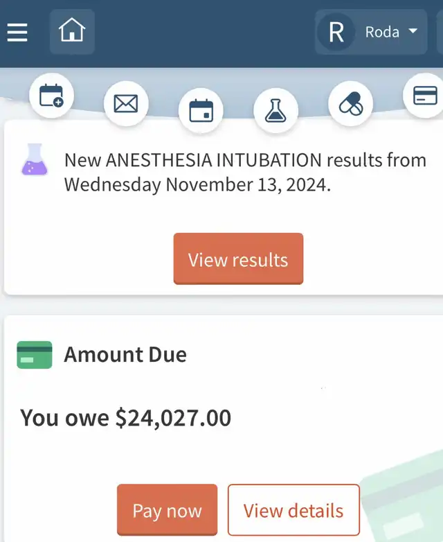Click the You owe $24,027.00 amount

[126, 418]
